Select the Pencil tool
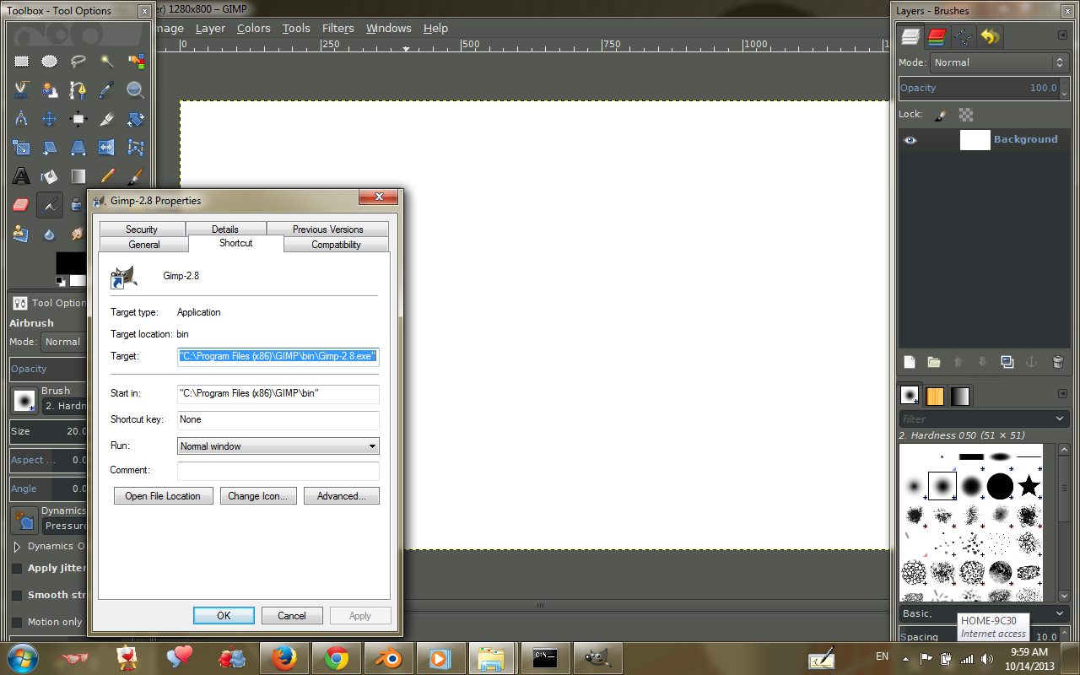The image size is (1080, 675). (107, 176)
